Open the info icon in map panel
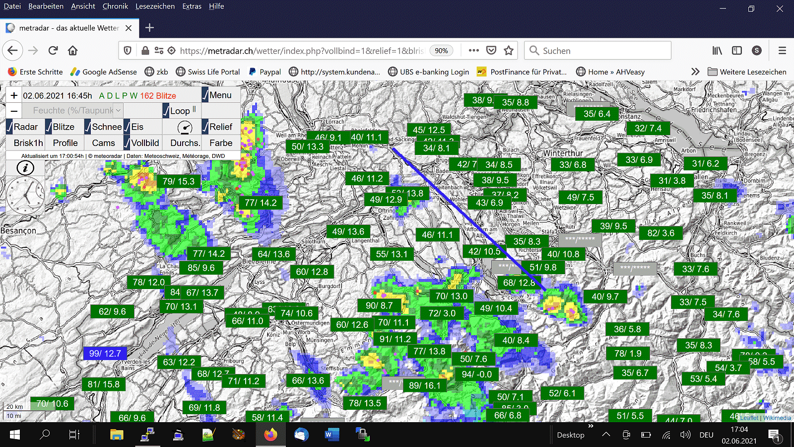Image resolution: width=794 pixels, height=447 pixels. click(25, 168)
